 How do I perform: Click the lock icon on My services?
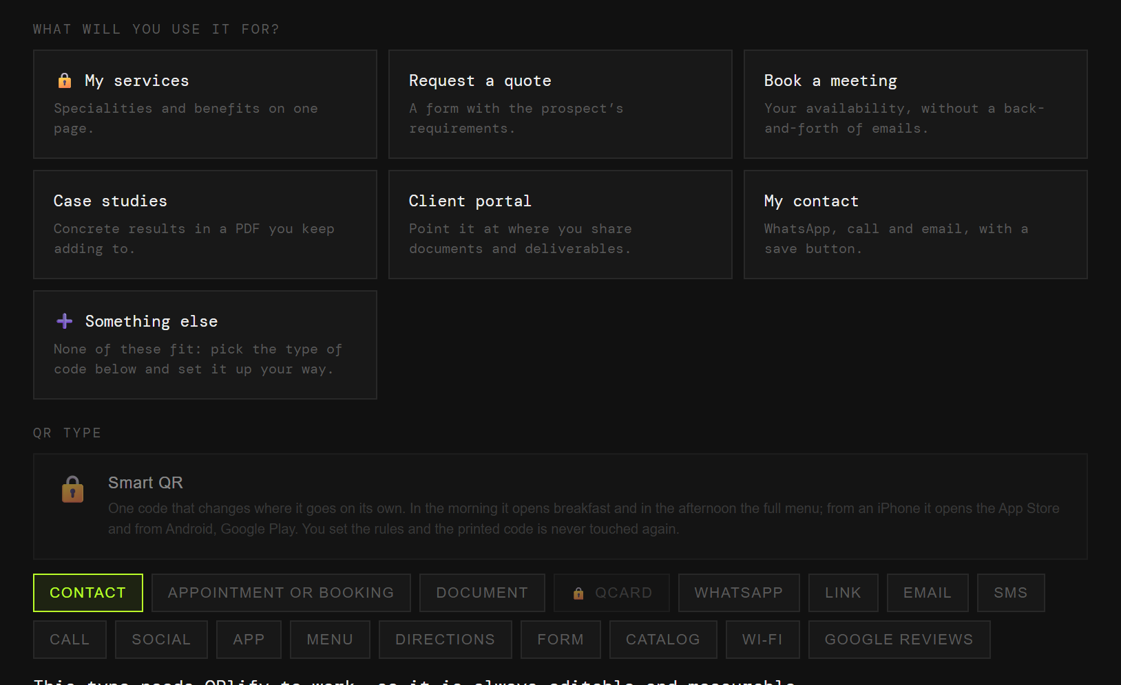(65, 80)
